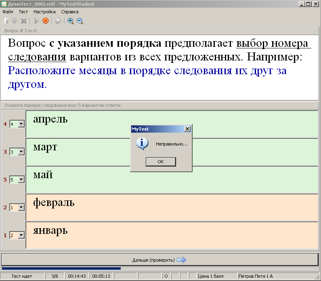Click the down arrow toolbar icon
The image size is (321, 281).
(14, 21)
